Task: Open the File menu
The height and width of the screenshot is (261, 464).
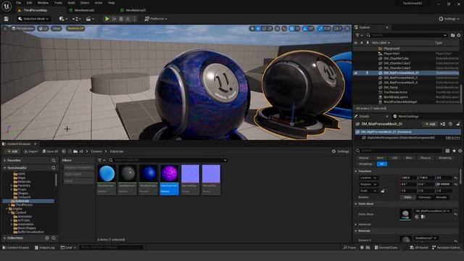Action: 18,3
